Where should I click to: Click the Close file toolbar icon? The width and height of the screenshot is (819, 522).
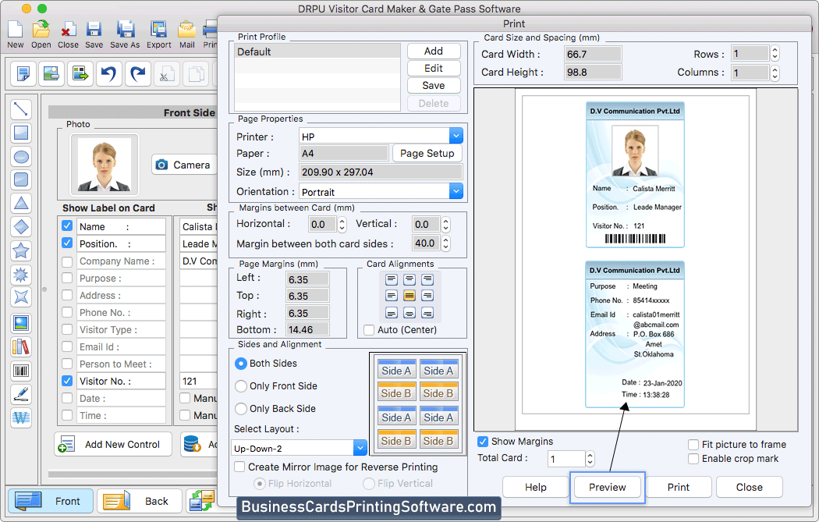pyautogui.click(x=68, y=30)
